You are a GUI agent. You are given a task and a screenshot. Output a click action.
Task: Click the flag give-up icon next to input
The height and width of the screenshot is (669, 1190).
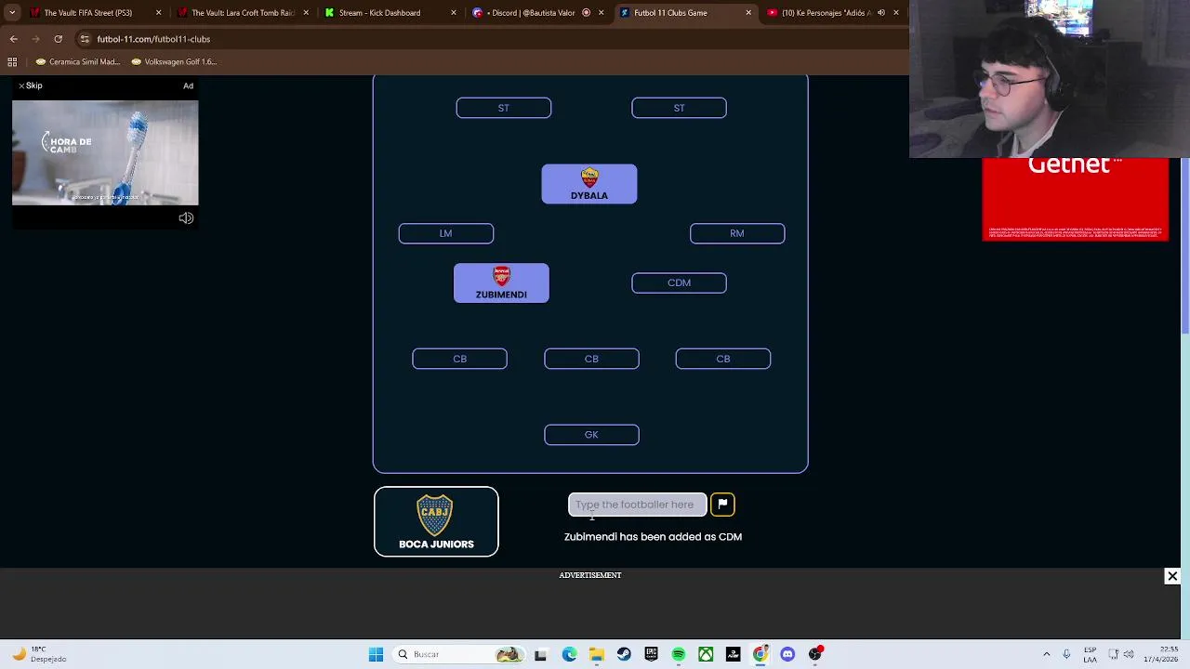[x=722, y=504]
